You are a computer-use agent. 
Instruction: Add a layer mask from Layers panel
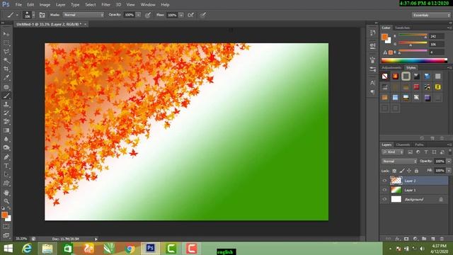click(406, 239)
